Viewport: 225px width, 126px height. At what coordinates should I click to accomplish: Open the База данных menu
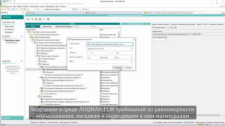coord(8,6)
